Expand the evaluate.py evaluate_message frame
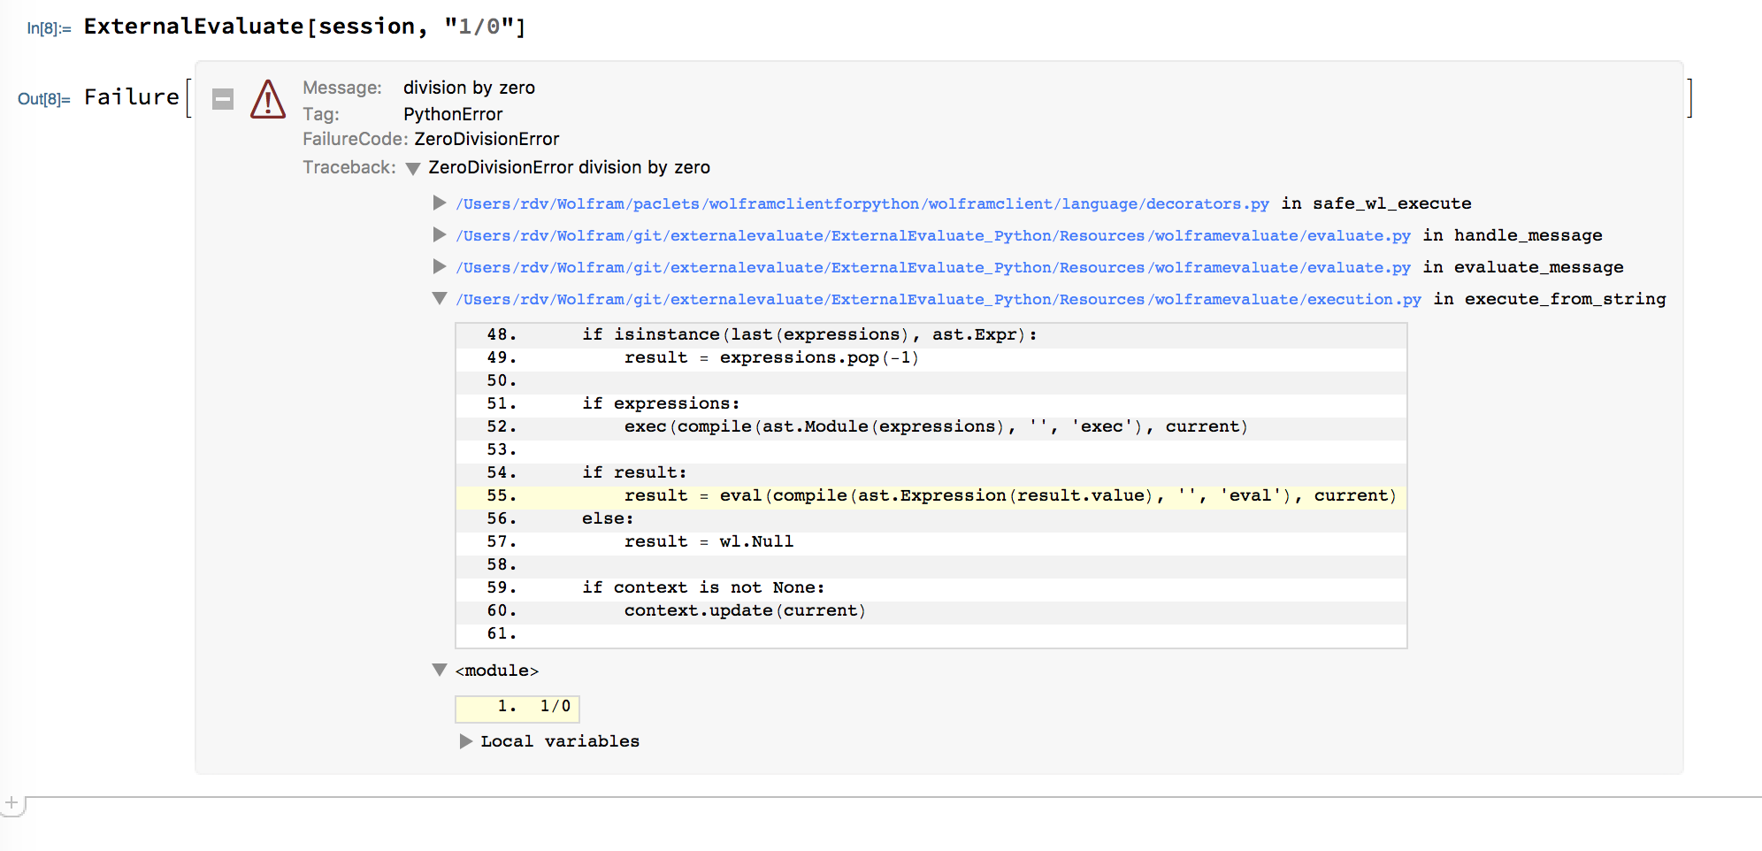Screen dimensions: 1762x851 439,267
